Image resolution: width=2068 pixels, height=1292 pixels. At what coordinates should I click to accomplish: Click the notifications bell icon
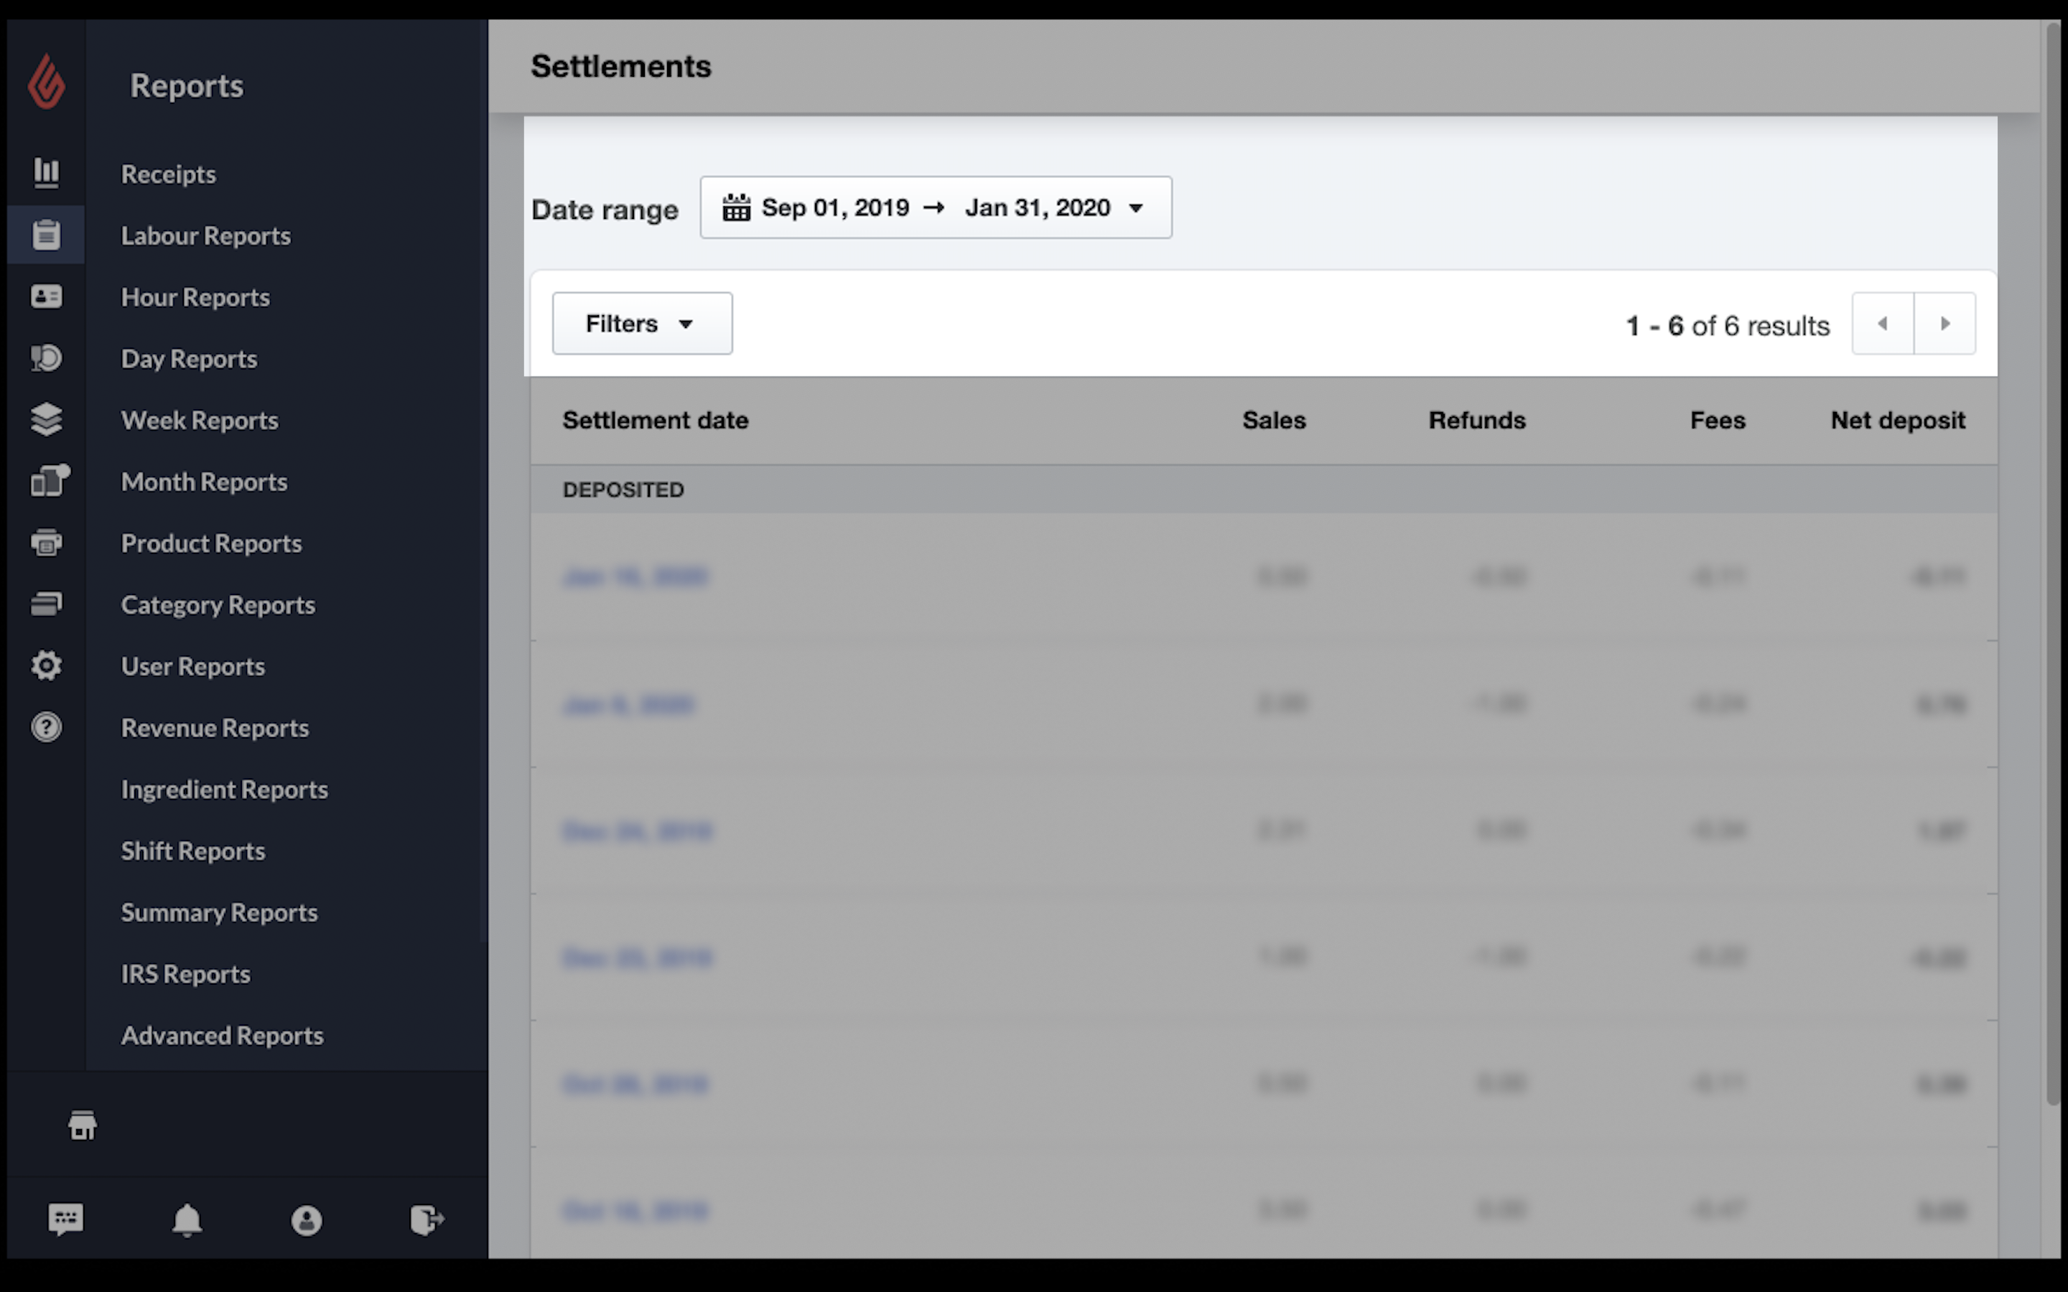187,1220
